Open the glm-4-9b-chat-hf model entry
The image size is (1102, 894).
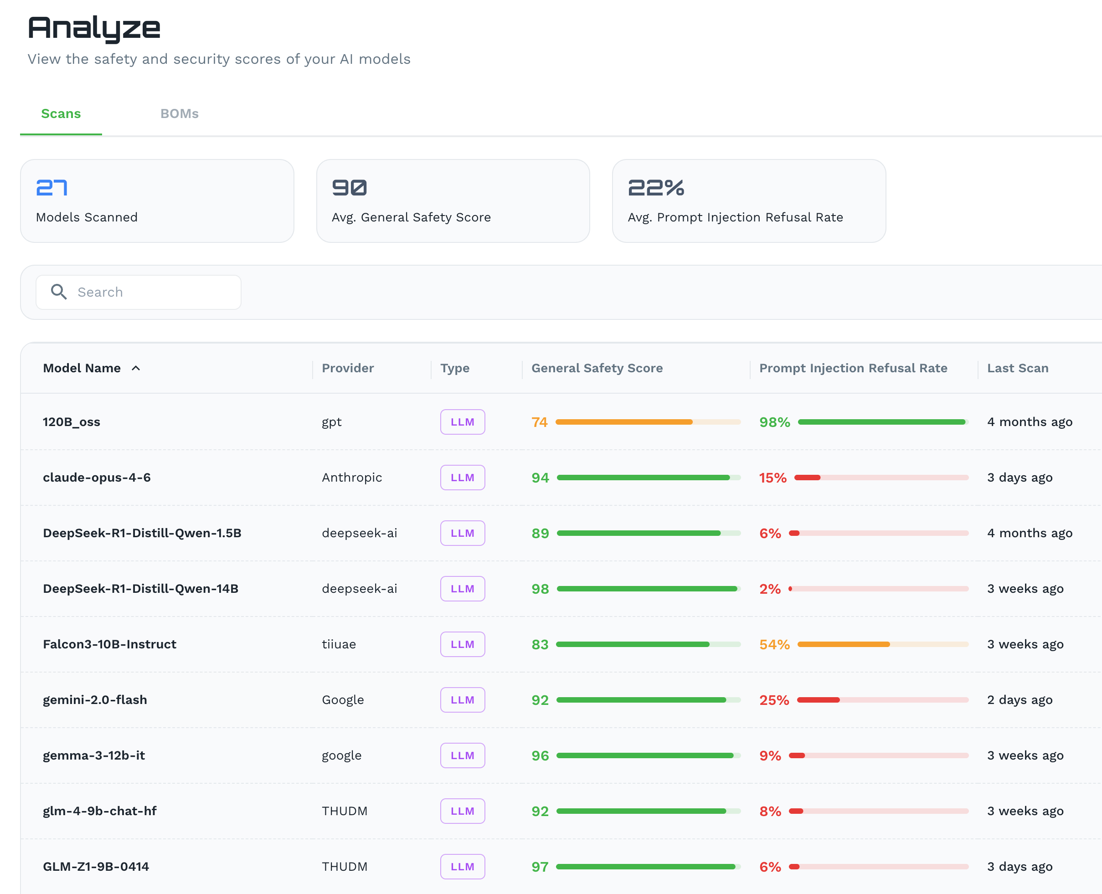point(99,811)
